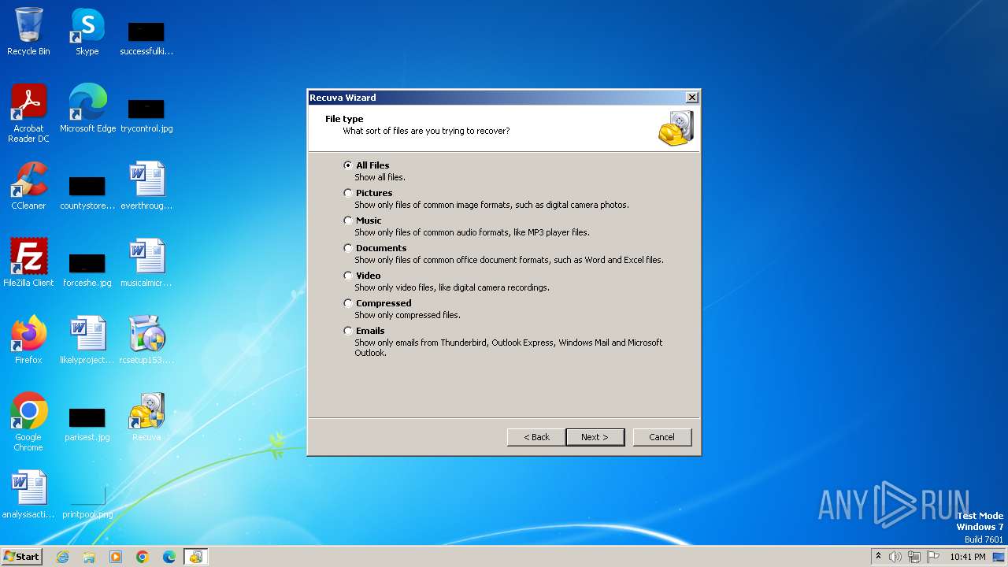Screen dimensions: 1008x567
Task: Select the All Files radio option
Action: (x=348, y=165)
